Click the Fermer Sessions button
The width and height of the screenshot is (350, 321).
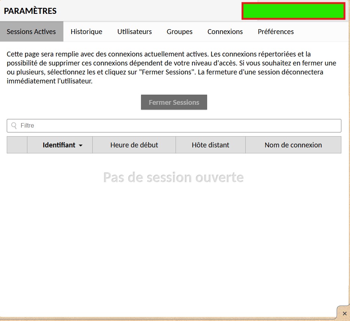[x=174, y=102]
